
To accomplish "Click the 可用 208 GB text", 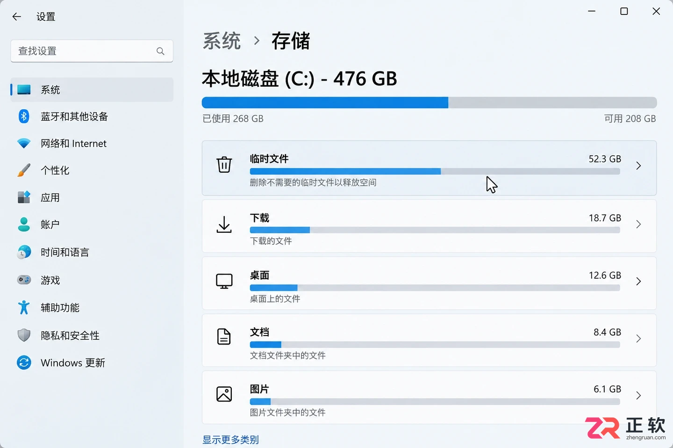I will [x=630, y=119].
